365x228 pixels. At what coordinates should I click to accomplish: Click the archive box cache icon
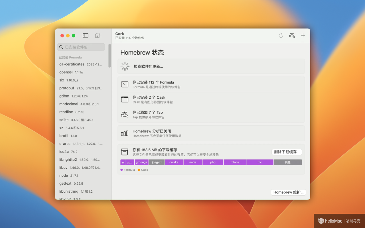[x=125, y=152]
